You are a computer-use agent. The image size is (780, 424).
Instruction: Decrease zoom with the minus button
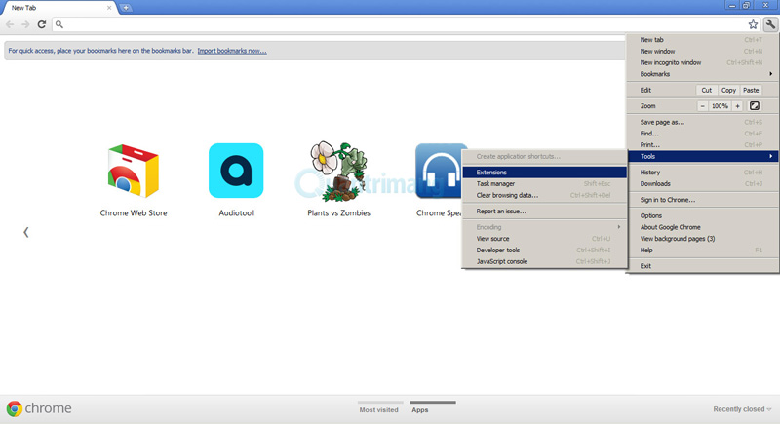coord(702,106)
